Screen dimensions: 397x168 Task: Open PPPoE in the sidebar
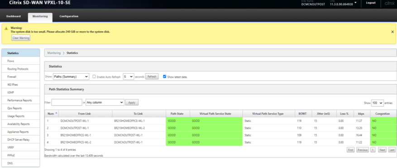(x=20, y=155)
